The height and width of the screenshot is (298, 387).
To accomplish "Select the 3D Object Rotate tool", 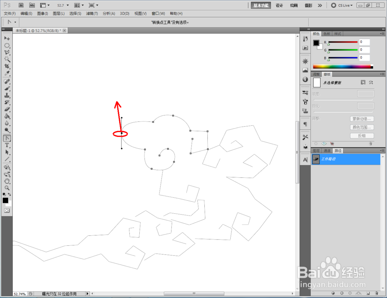I will tap(7, 167).
